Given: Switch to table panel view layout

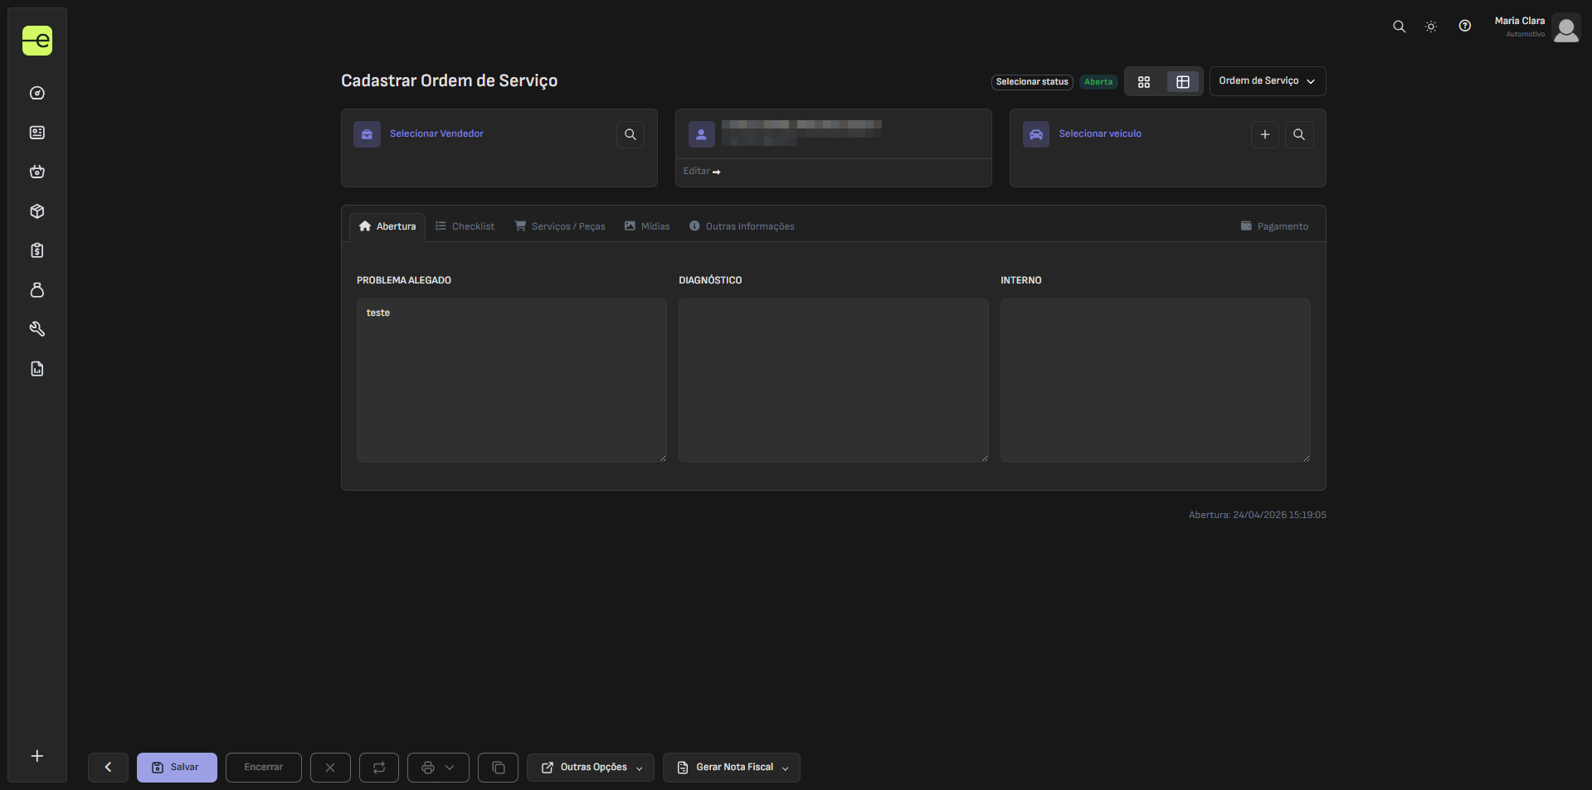Looking at the screenshot, I should tap(1183, 82).
